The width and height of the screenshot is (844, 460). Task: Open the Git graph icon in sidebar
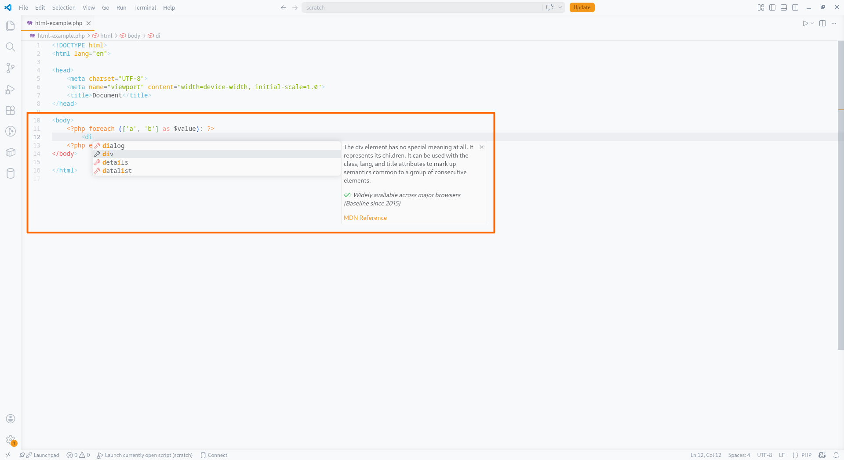[x=11, y=131]
